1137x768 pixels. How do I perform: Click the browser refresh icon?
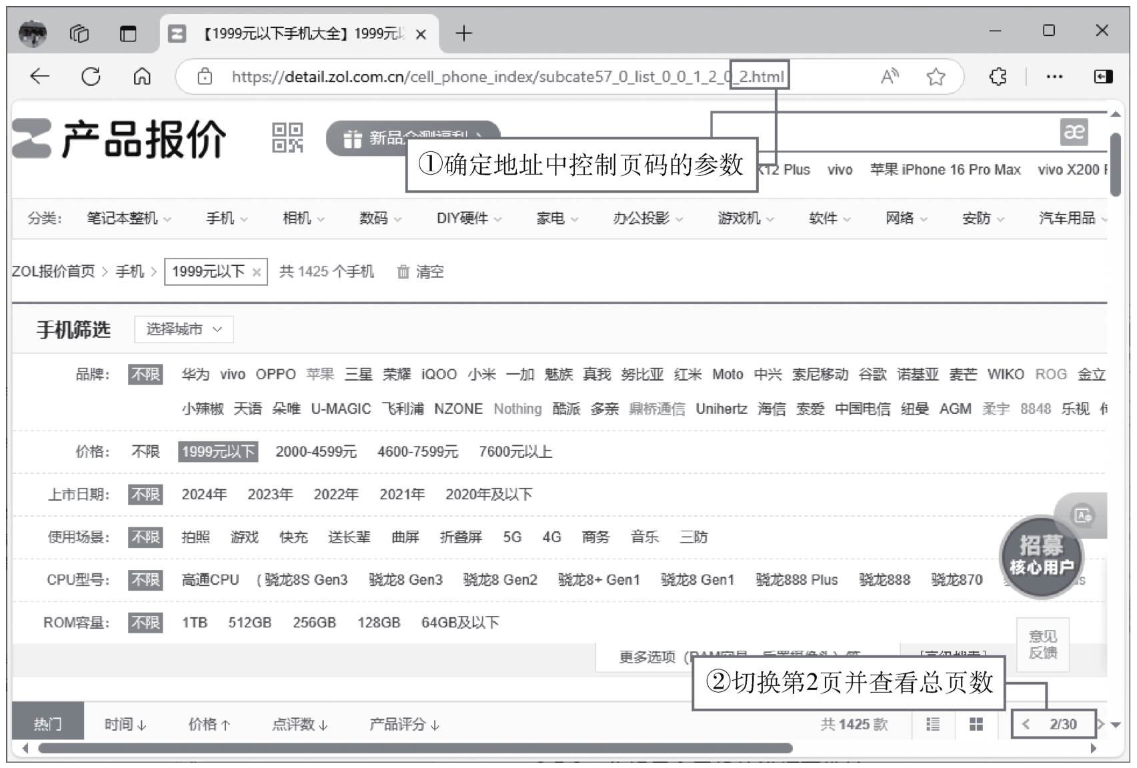(x=91, y=77)
